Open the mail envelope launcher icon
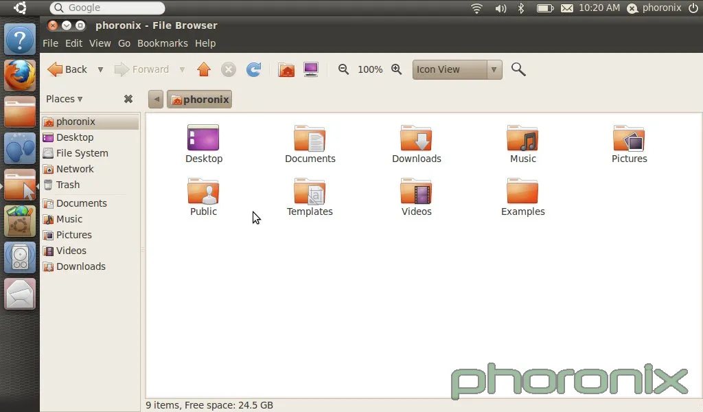 [20, 294]
